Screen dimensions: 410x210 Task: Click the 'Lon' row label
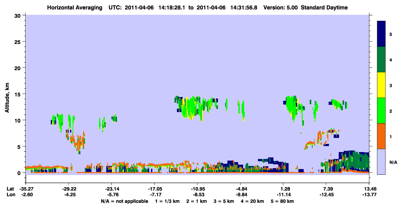[11, 195]
